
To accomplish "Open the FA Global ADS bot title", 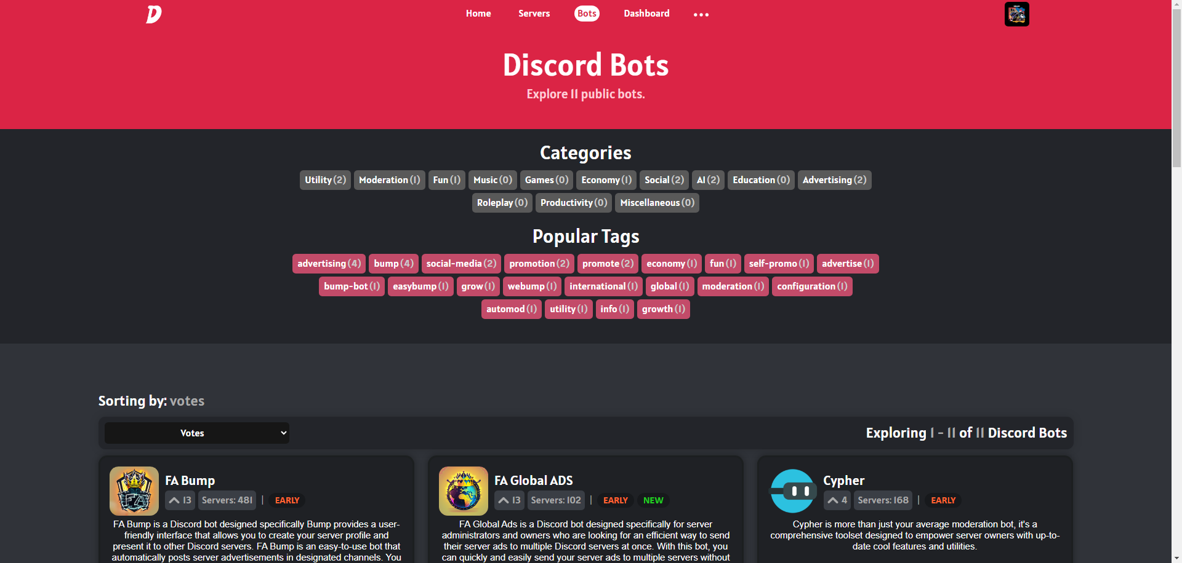I will [x=533, y=481].
